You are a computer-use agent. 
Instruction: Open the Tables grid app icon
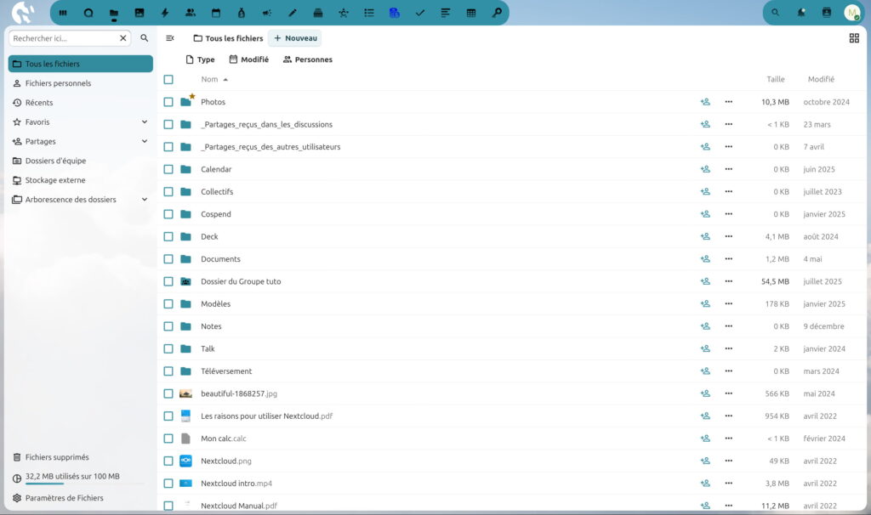pyautogui.click(x=471, y=13)
